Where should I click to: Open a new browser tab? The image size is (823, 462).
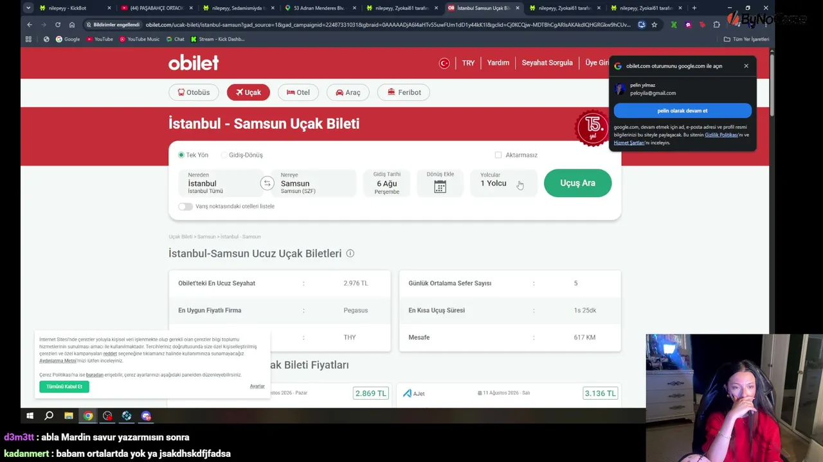pyautogui.click(x=694, y=8)
